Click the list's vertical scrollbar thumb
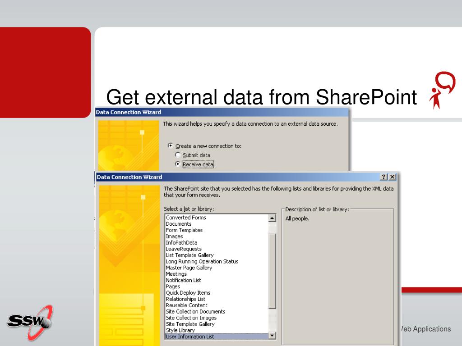Image resolution: width=462 pixels, height=346 pixels. pos(272,271)
